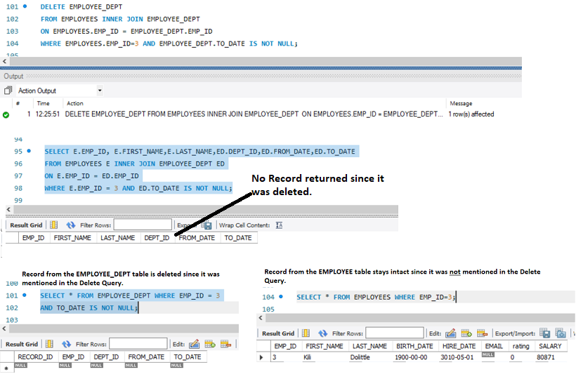Click the '1 row(s) affected' message
This screenshot has width=576, height=379.
[471, 114]
